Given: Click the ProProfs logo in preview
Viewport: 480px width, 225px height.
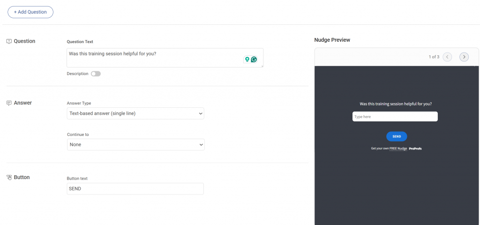Looking at the screenshot, I should pyautogui.click(x=415, y=149).
